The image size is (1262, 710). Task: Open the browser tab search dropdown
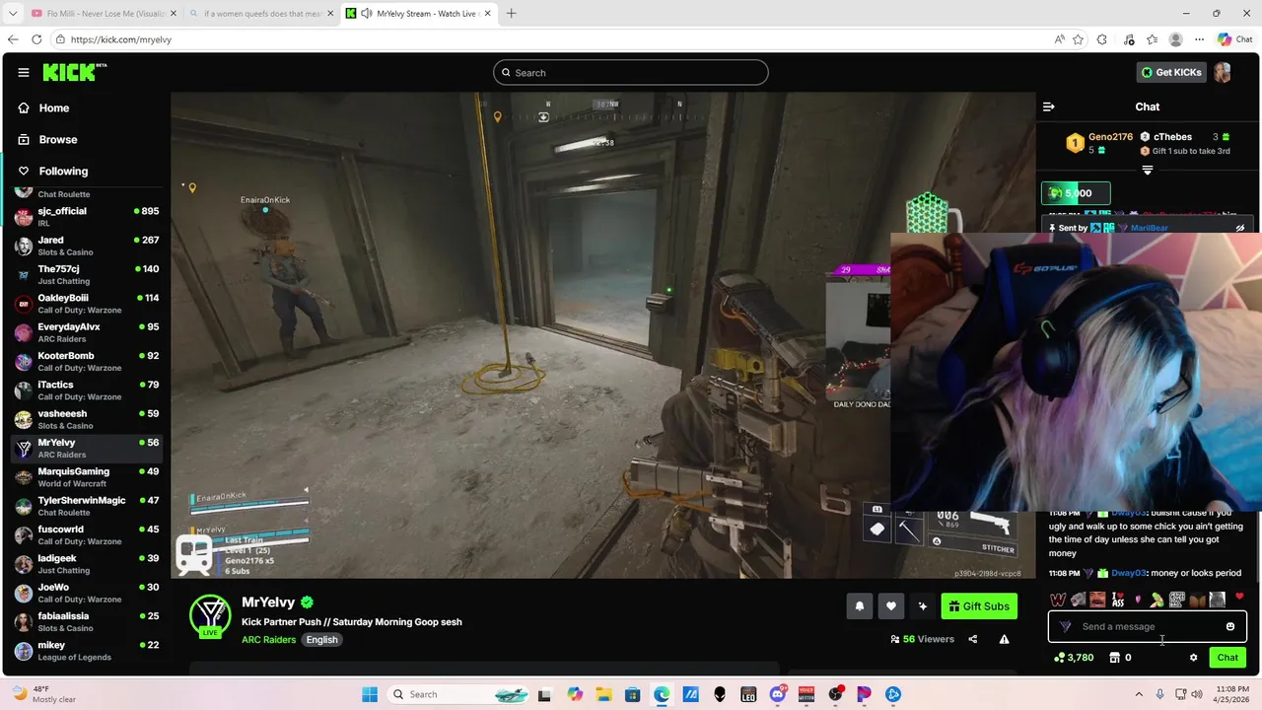point(12,14)
